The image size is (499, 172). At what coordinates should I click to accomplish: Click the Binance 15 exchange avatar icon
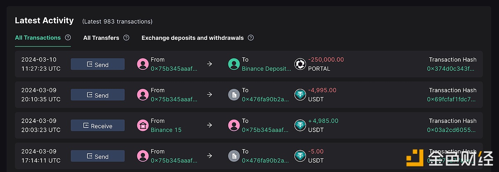(143, 125)
